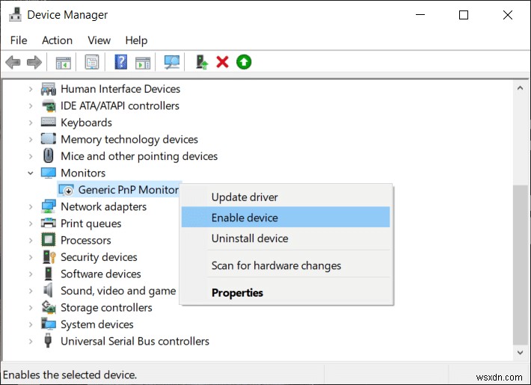This screenshot has height=385, width=531.
Task: Select the Generic PnP Monitor entry
Action: tap(128, 190)
